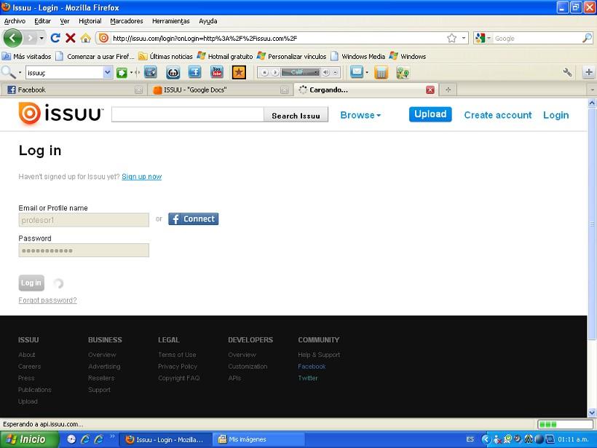Image resolution: width=597 pixels, height=448 pixels.
Task: Click the Firefox icon in the title bar
Action: (x=5, y=7)
